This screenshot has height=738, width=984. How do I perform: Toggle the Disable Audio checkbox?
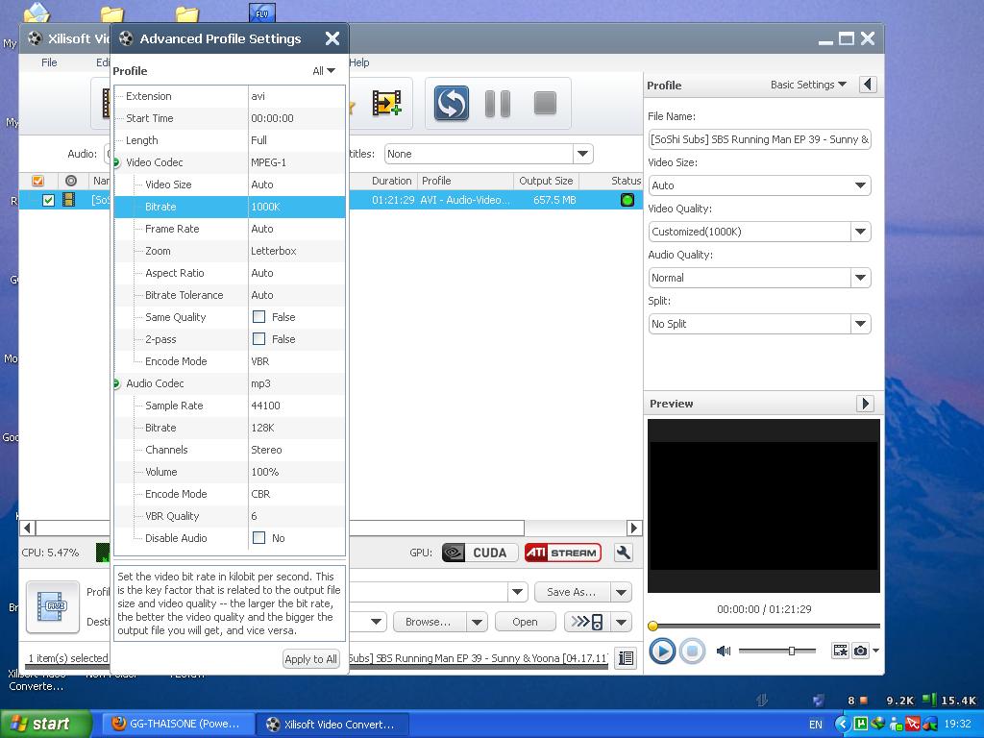258,538
